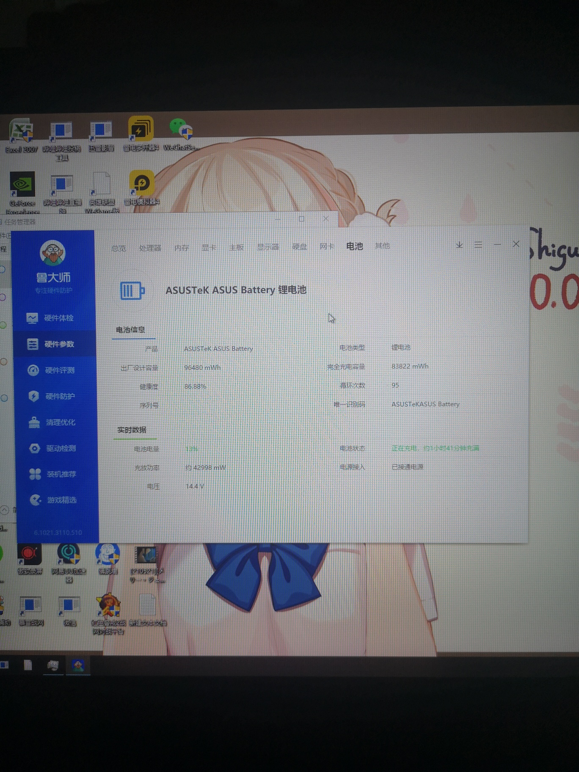Click the full charge capacity 83822 mWh
Image resolution: width=579 pixels, height=772 pixels.
click(x=410, y=366)
